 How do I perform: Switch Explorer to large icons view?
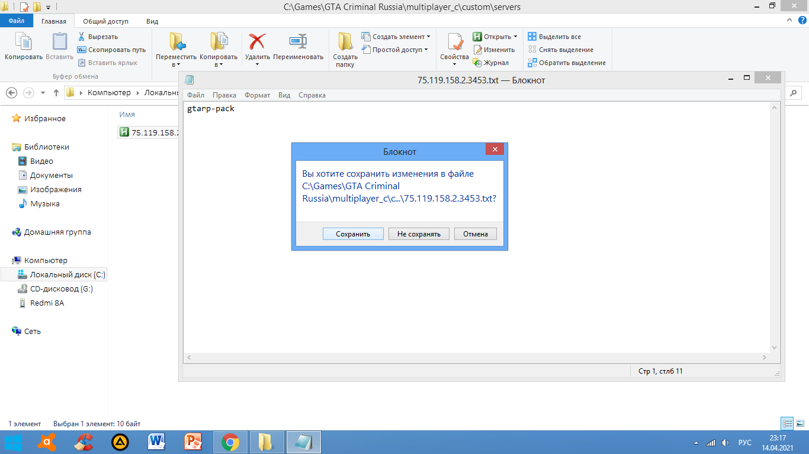coord(800,423)
